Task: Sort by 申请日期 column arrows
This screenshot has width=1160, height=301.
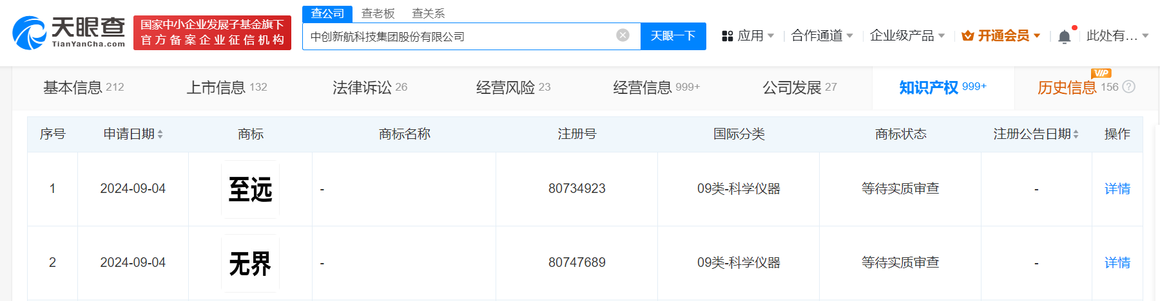Action: 160,134
